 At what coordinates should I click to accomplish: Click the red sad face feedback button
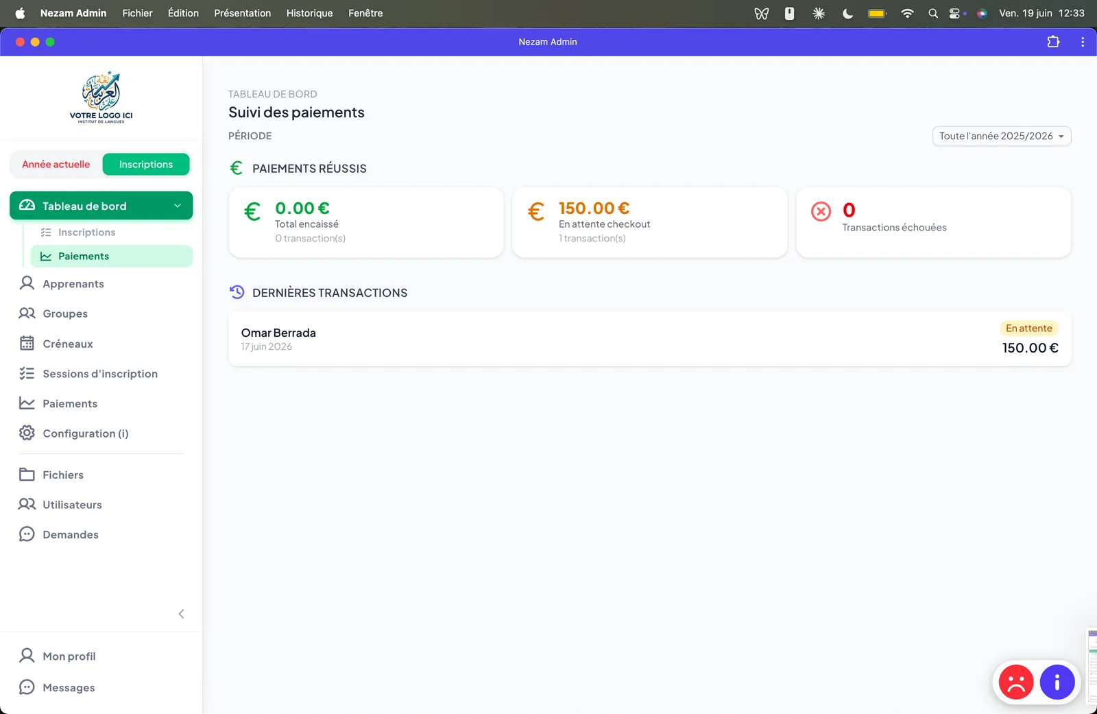tap(1016, 682)
